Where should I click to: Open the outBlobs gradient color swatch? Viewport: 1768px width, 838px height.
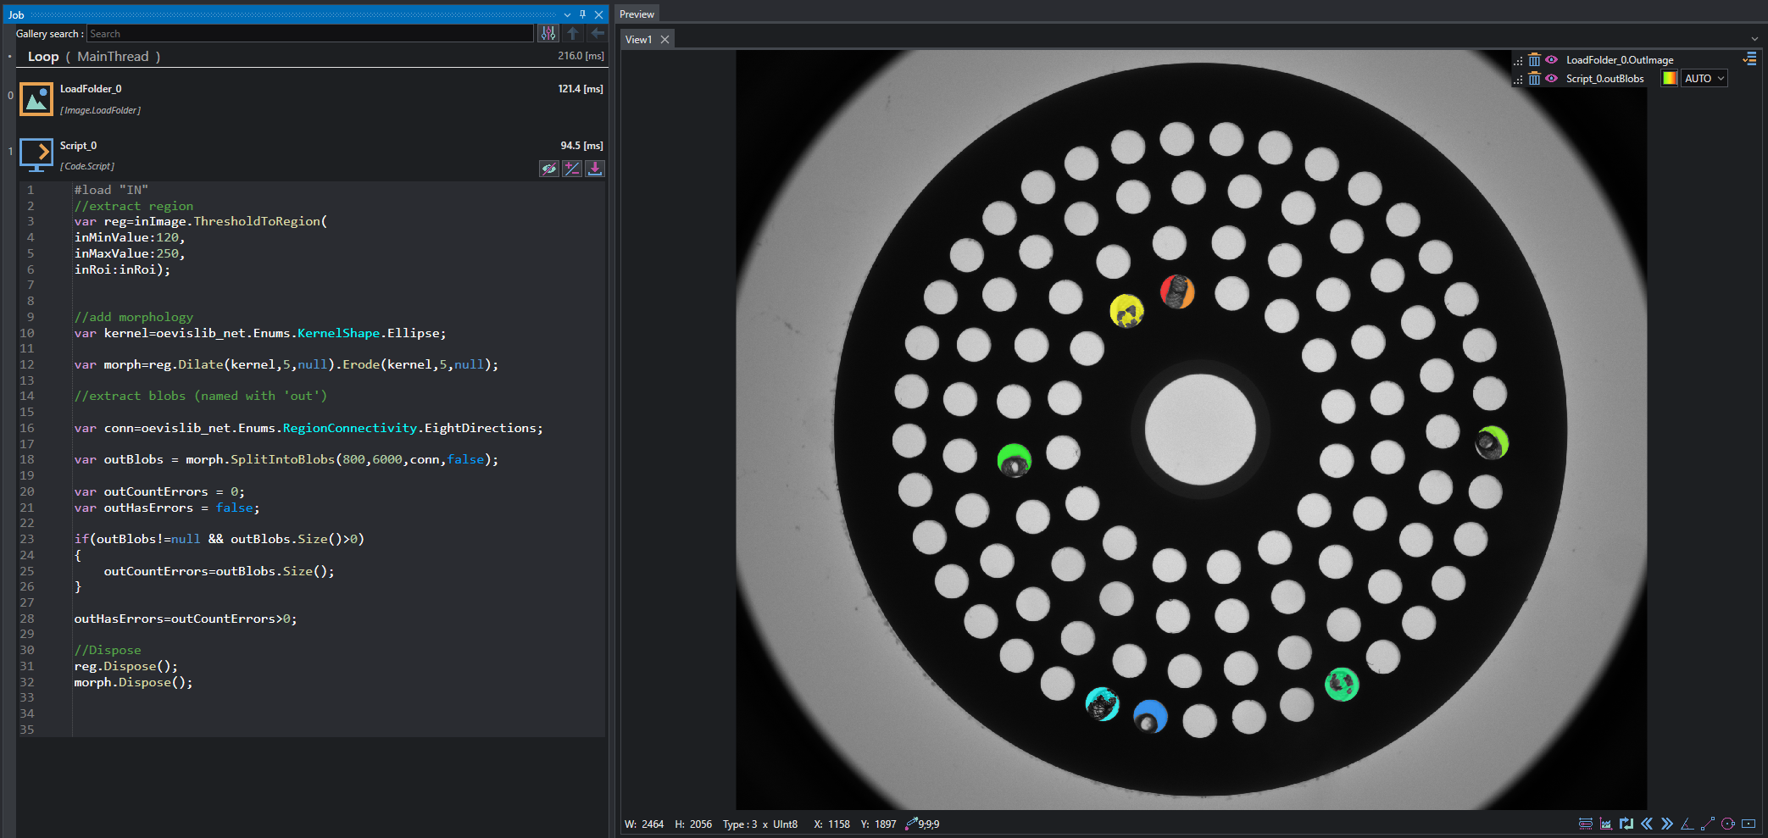tap(1669, 79)
